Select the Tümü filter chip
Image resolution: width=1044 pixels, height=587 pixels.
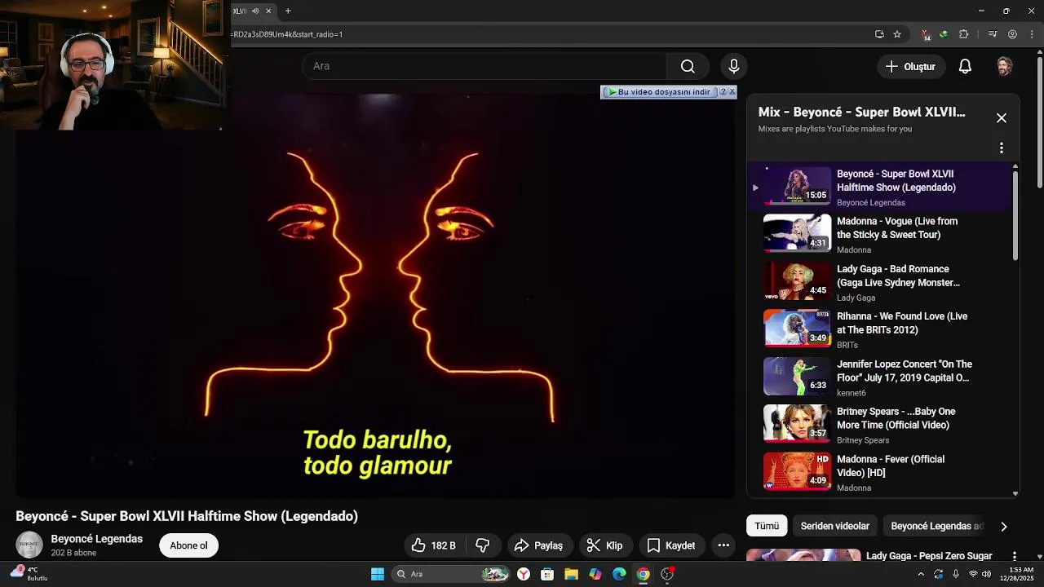point(767,526)
